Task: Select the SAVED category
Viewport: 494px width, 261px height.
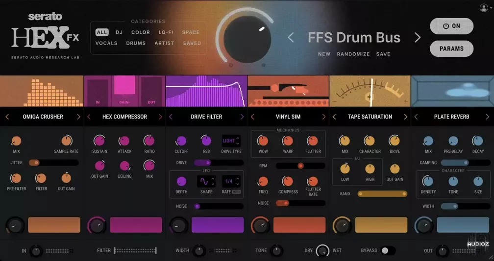Action: (x=192, y=43)
